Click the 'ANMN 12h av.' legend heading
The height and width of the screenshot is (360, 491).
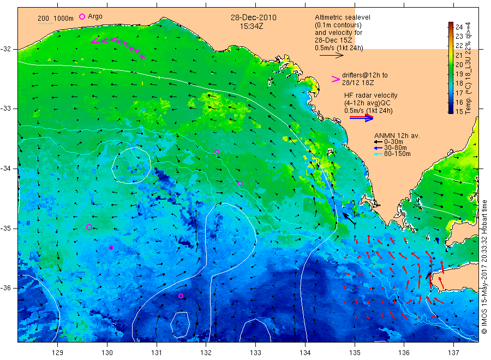pyautogui.click(x=397, y=136)
